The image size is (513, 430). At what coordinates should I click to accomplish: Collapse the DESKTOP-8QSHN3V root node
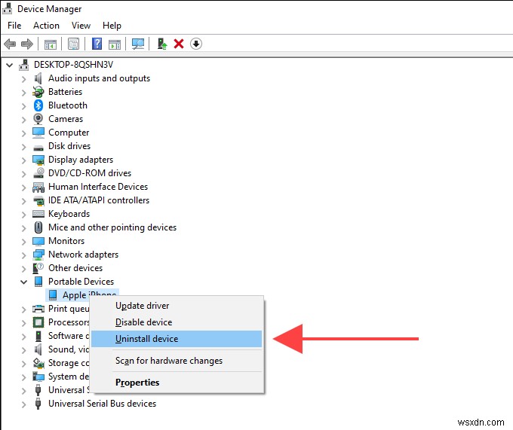(x=10, y=65)
